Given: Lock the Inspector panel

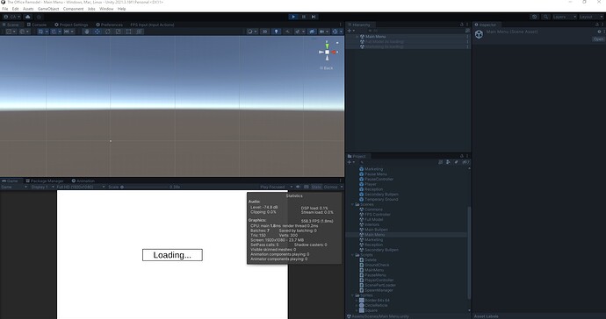Looking at the screenshot, I should [x=596, y=25].
